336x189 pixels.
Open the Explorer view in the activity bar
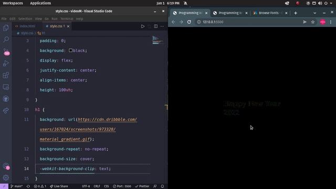pos(6,28)
